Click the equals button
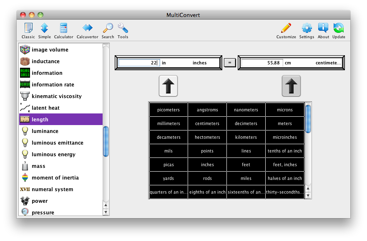Viewport: 367px width, 241px height. pyautogui.click(x=230, y=62)
